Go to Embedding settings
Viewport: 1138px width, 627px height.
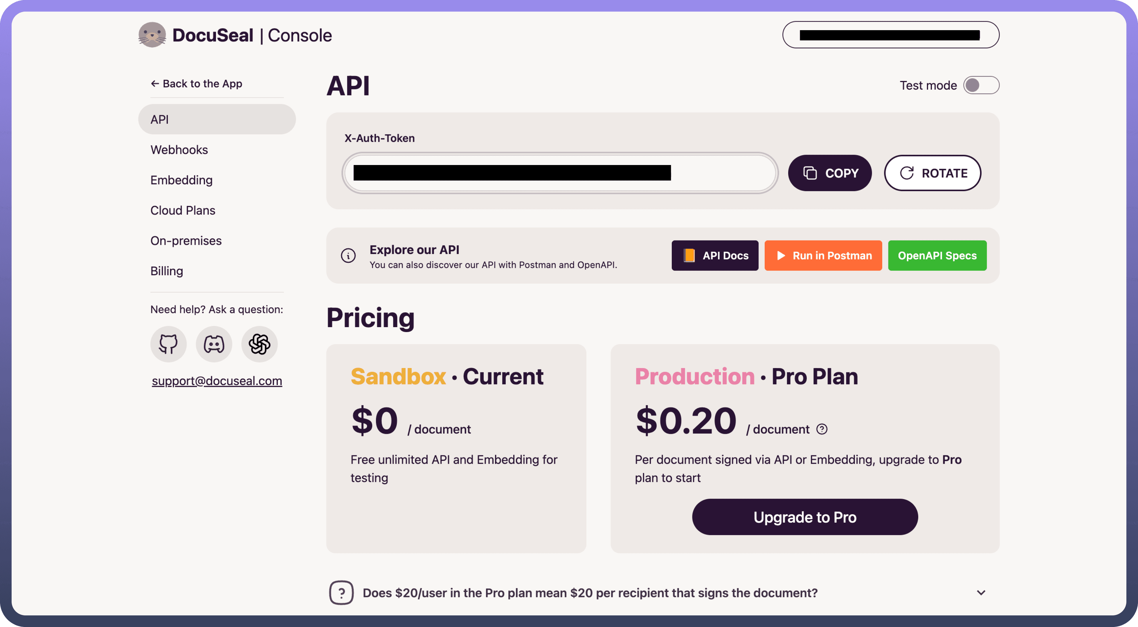tap(181, 180)
